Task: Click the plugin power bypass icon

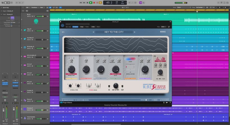Action: (x=62, y=25)
